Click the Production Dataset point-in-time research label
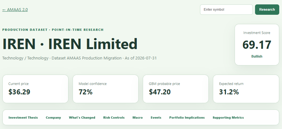282x129 pixels. point(53,30)
